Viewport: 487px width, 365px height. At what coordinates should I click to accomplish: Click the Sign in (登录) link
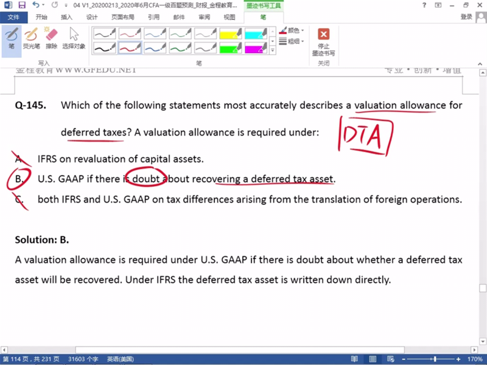coord(466,17)
